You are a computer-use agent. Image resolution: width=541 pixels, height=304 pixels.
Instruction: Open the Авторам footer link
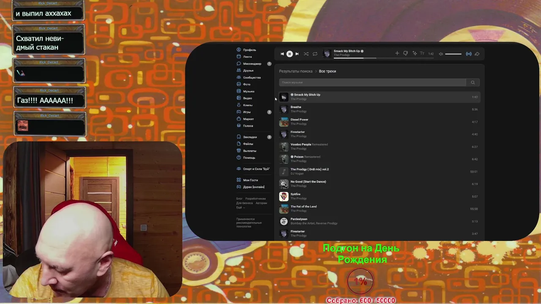pos(261,203)
